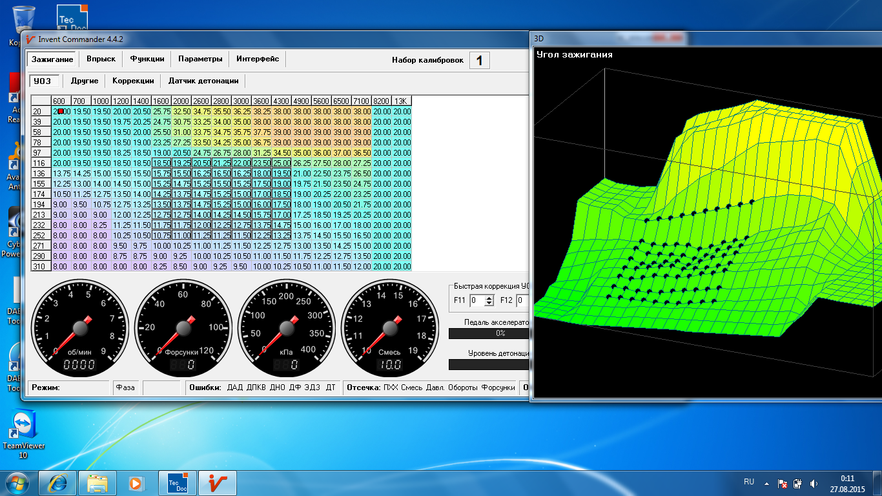Open the Функции tab

(x=147, y=59)
